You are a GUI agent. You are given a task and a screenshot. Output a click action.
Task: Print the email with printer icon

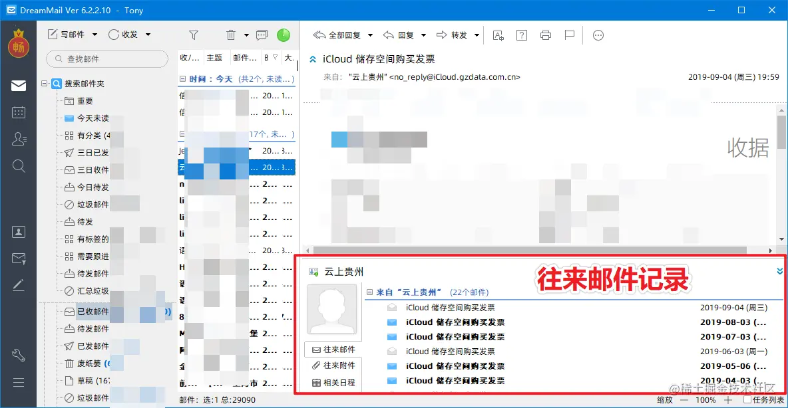tap(545, 35)
